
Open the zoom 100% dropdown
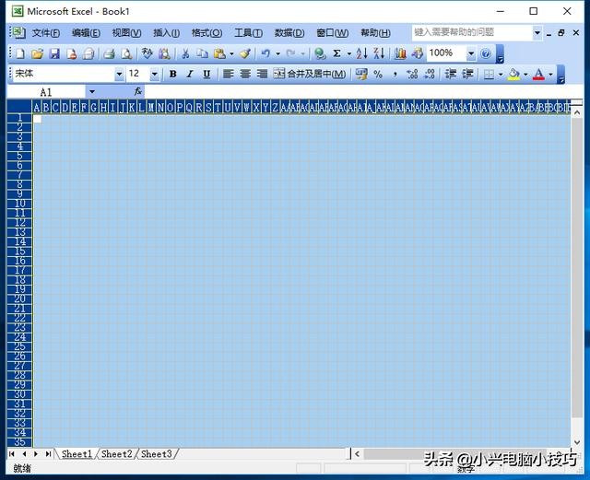click(471, 53)
